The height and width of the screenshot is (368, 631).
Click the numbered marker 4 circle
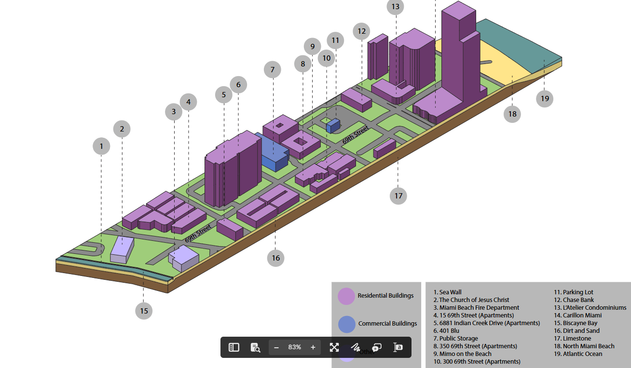tap(189, 102)
